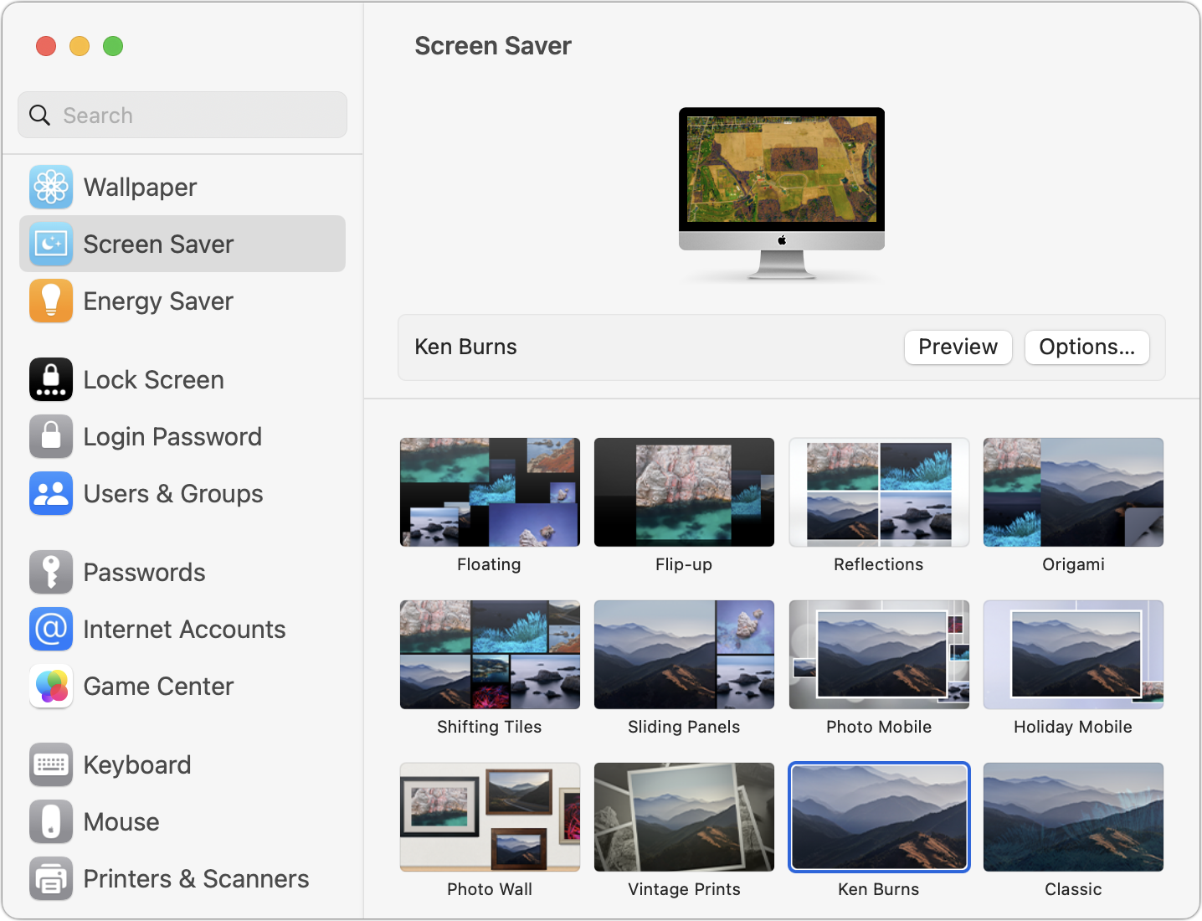Pick the Shifting Tiles screen saver
Viewport: 1202px width, 921px height.
click(490, 655)
